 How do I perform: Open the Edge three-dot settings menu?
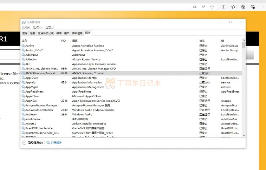pyautogui.click(x=262, y=7)
